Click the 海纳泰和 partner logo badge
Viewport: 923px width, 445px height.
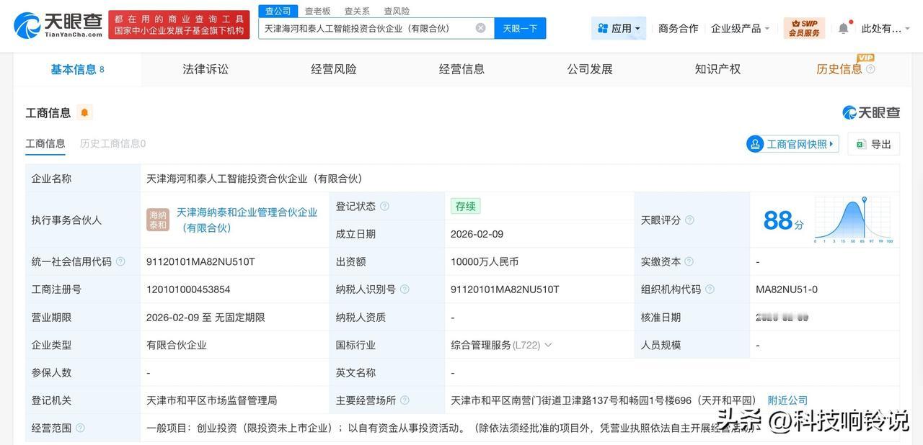158,220
